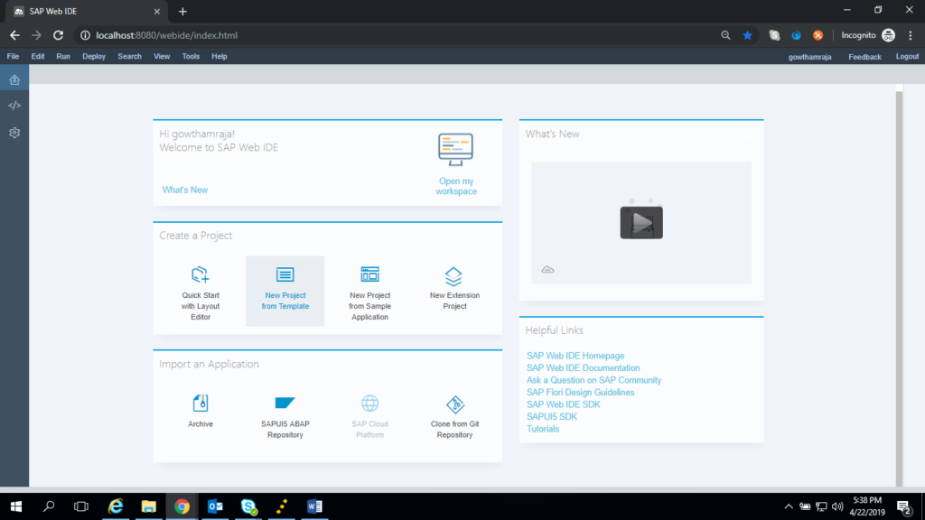Open the Help menu
The image size is (925, 520).
[219, 57]
